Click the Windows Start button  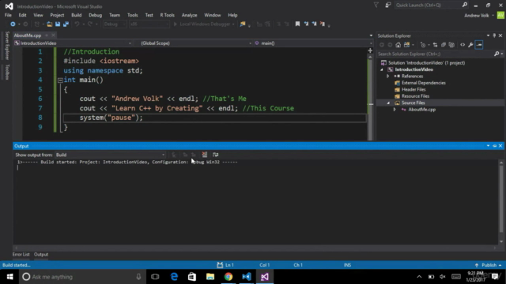point(9,277)
